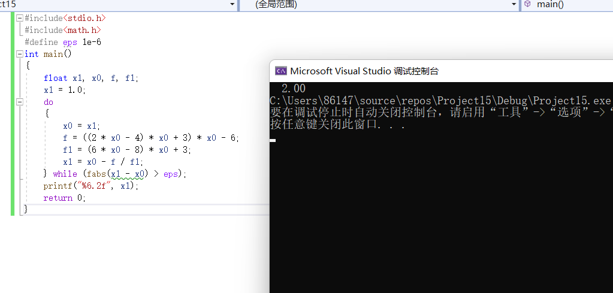Click the while (fabs(x1 - x0) > eps) line

tap(115, 174)
